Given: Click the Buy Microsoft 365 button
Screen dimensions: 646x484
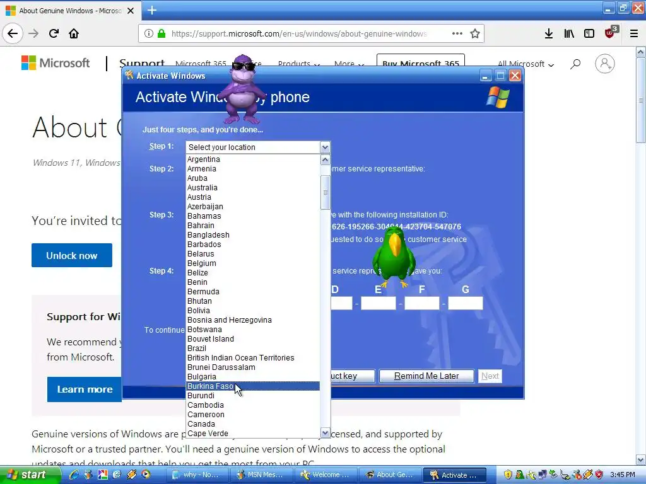Looking at the screenshot, I should coord(421,62).
